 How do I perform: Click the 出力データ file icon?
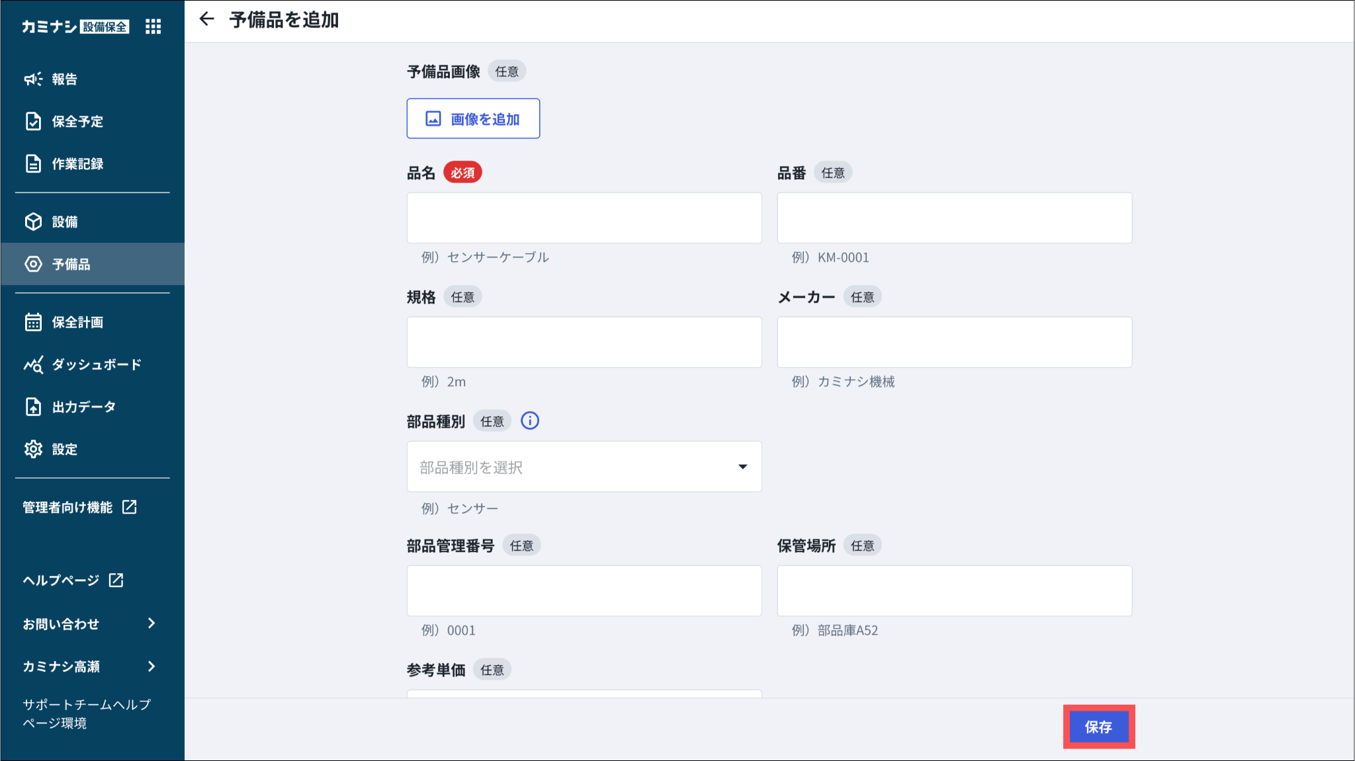tap(33, 407)
